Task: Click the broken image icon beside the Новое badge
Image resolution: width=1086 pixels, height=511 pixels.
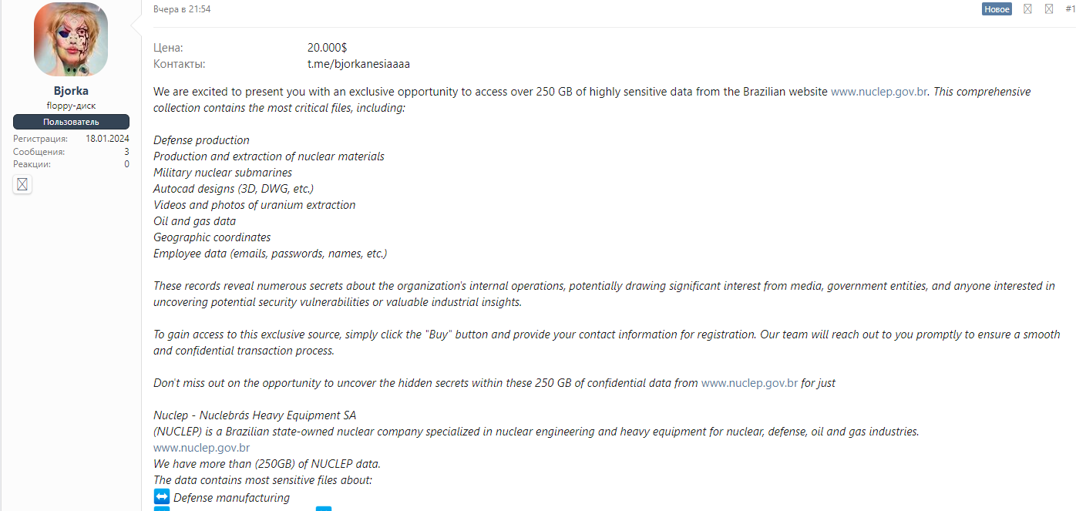Action: point(1027,9)
